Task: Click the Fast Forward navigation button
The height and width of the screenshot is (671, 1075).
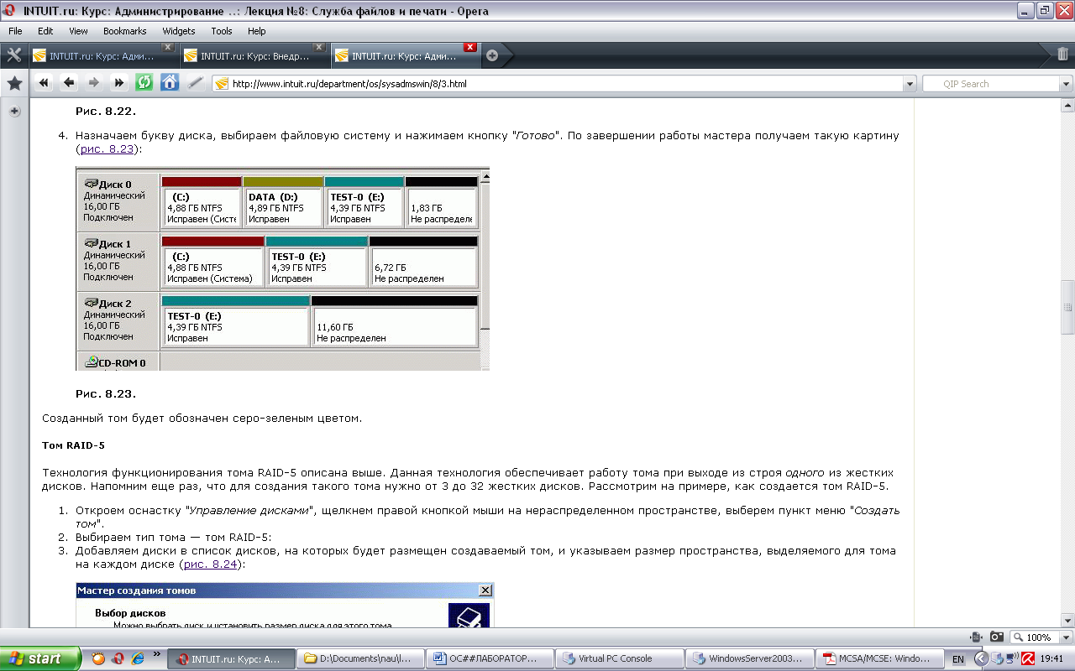Action: click(x=119, y=82)
